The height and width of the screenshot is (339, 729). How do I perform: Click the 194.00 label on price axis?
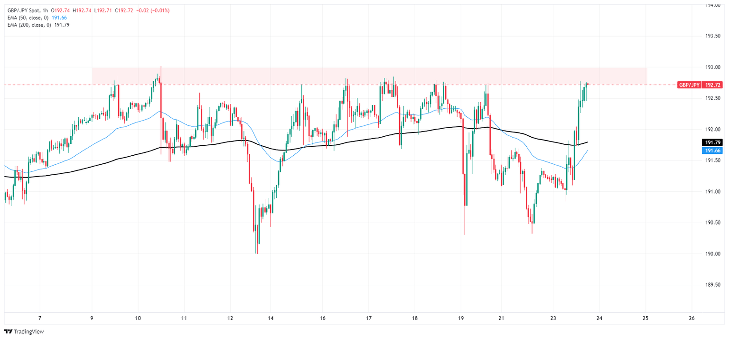coord(710,5)
